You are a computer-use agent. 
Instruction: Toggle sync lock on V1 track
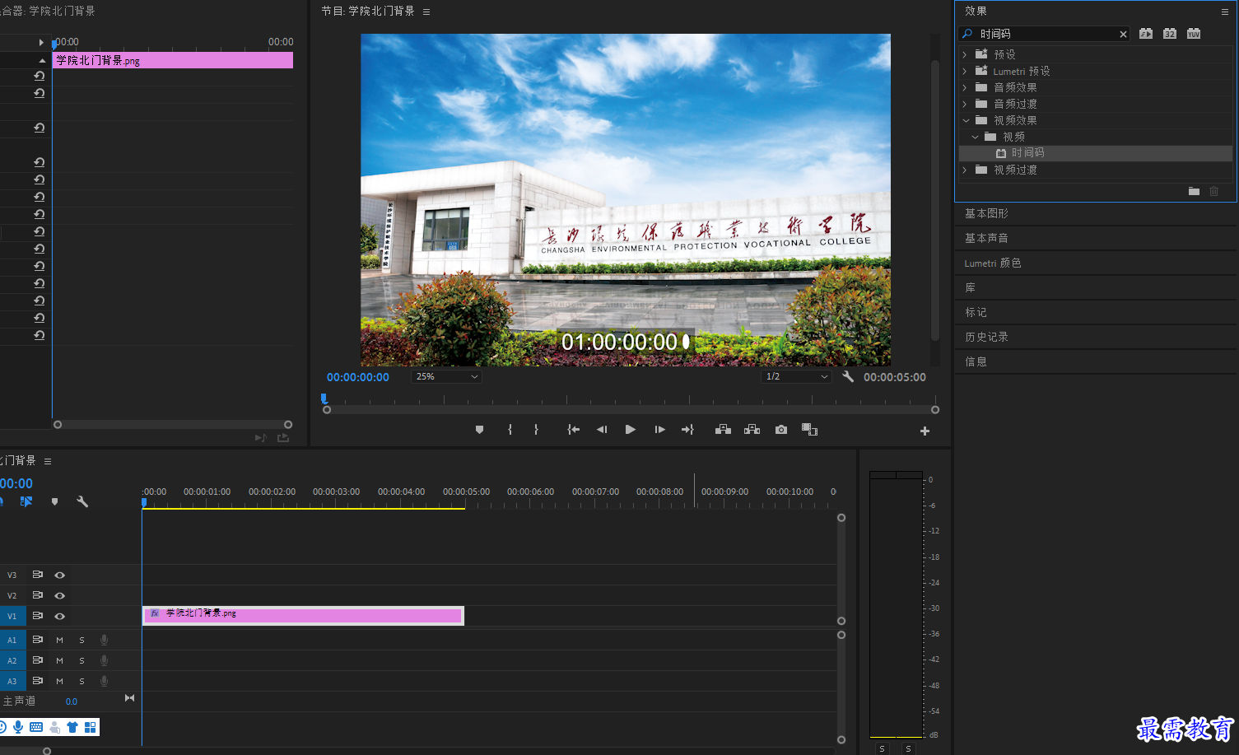tap(38, 616)
